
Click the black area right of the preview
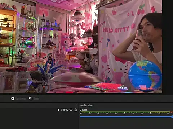pyautogui.click(x=168, y=47)
